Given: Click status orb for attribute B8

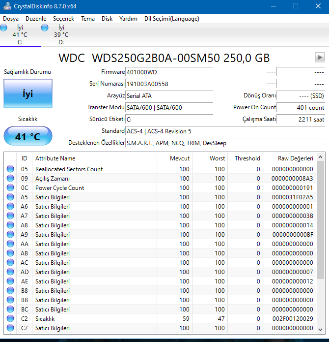Looking at the screenshot, I should (10, 290).
